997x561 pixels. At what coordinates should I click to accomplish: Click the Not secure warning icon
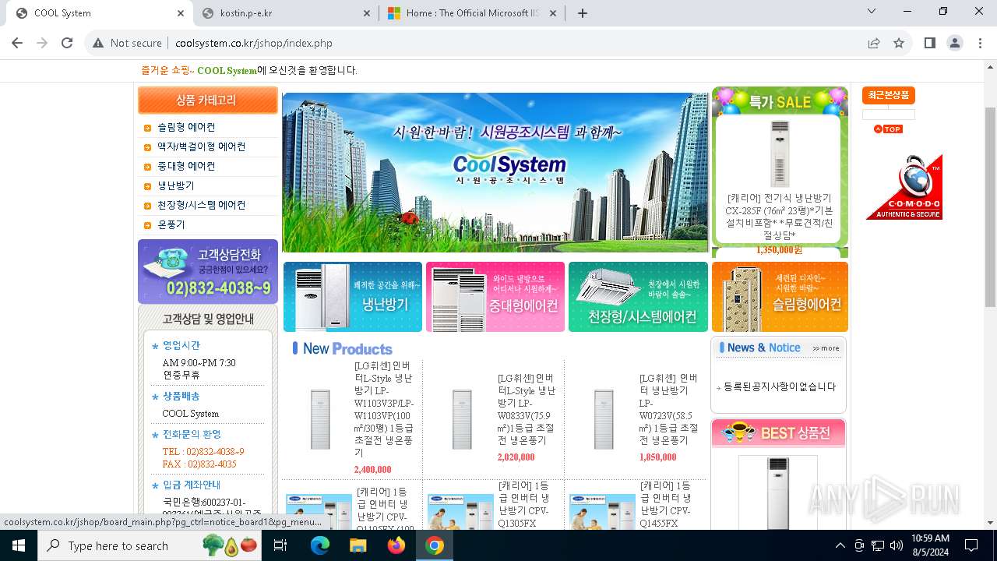click(98, 43)
